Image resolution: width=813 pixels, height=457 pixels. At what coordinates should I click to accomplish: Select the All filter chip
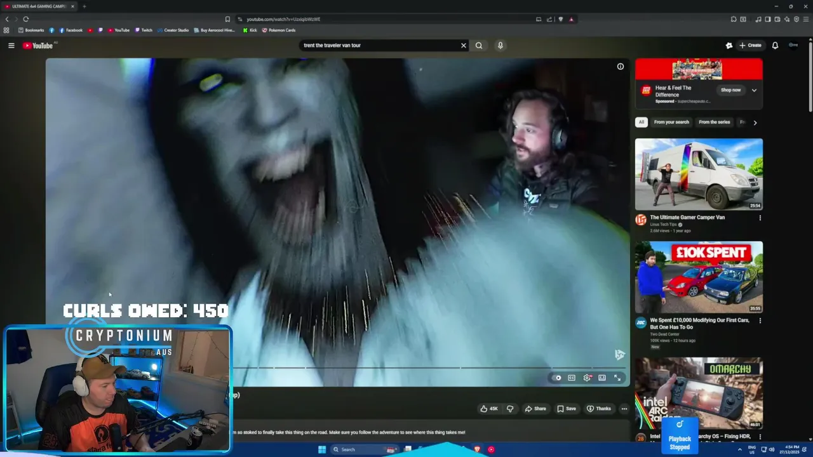pos(642,123)
